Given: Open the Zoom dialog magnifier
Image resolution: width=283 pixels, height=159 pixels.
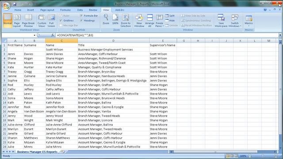Looking at the screenshot, I should [x=106, y=19].
